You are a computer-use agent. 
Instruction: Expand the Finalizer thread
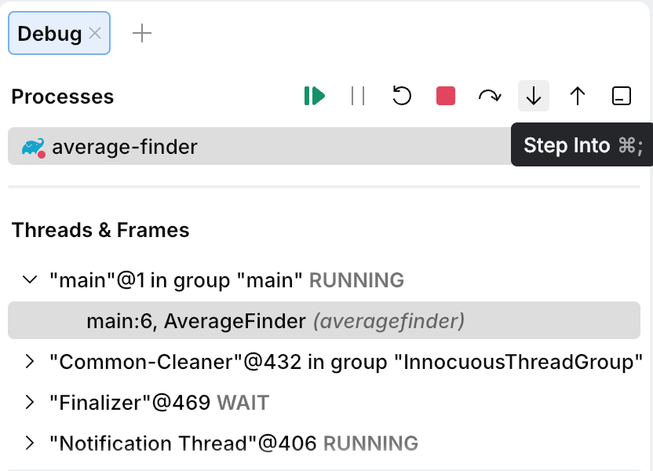[x=30, y=403]
